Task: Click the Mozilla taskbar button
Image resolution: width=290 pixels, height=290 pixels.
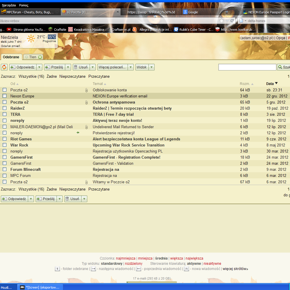Action: click(x=8, y=287)
